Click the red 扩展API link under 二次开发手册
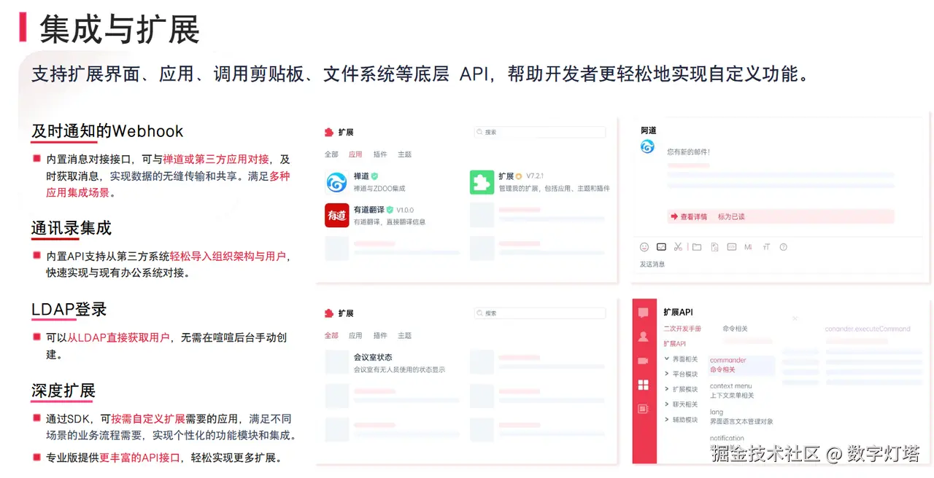Viewport: 934px width, 478px height. click(x=674, y=343)
